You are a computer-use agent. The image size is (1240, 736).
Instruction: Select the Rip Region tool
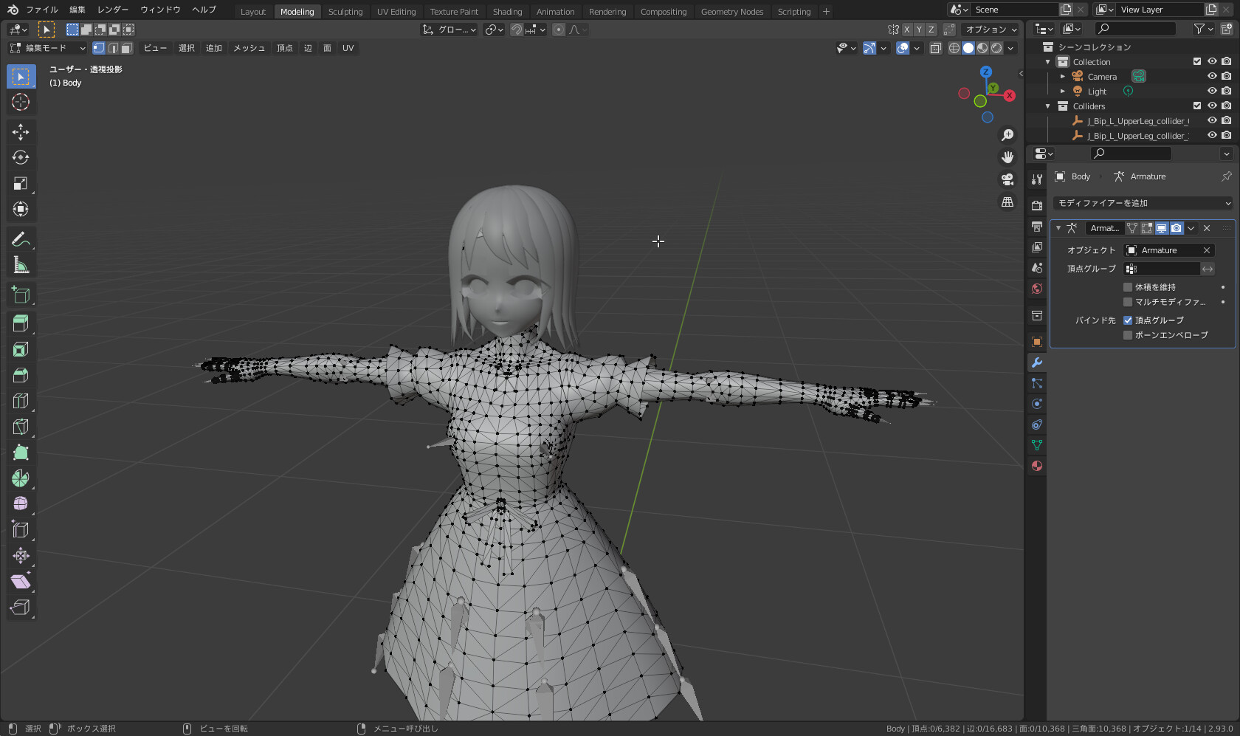pyautogui.click(x=21, y=608)
